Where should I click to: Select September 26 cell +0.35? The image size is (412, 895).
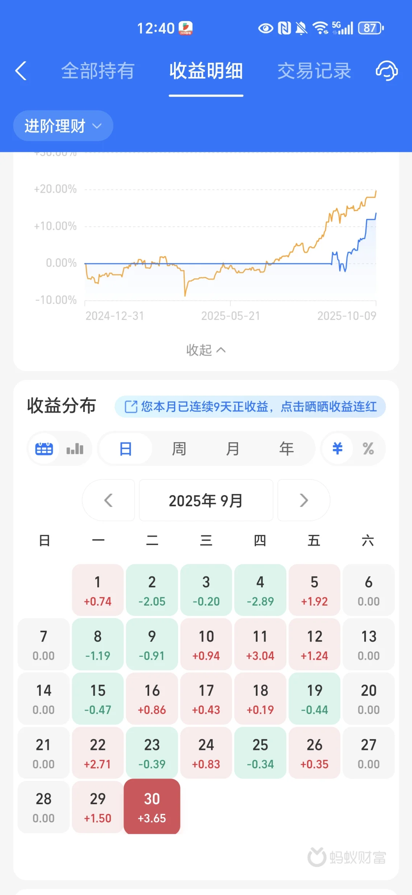pos(314,753)
